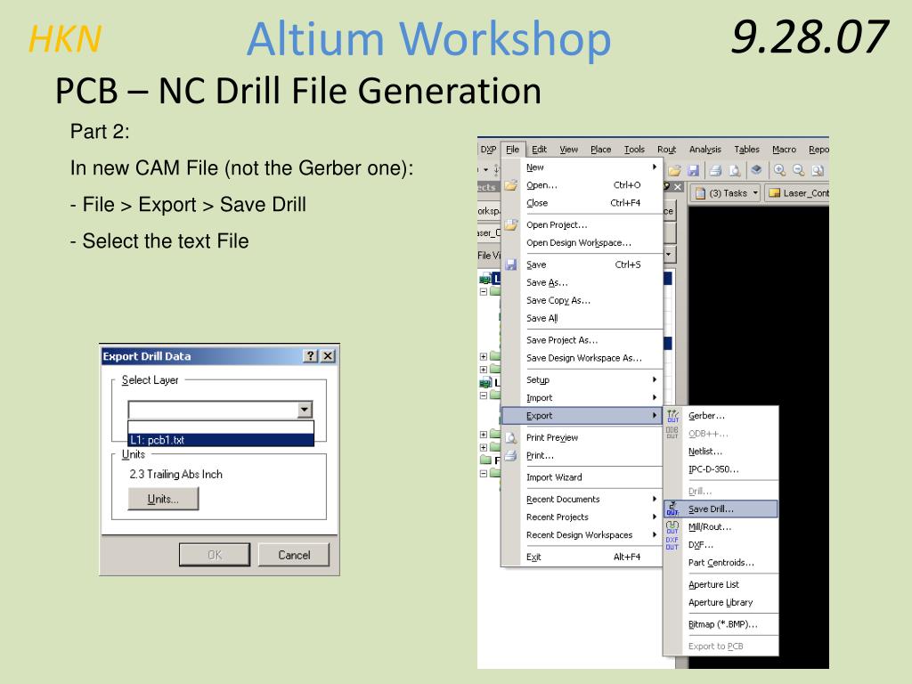This screenshot has width=912, height=684.
Task: Choose Bitmap (*.BMP)... export option
Action: pyautogui.click(x=721, y=624)
